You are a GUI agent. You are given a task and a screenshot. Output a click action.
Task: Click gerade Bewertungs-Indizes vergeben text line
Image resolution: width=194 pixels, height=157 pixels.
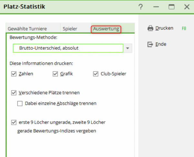tap(57, 131)
